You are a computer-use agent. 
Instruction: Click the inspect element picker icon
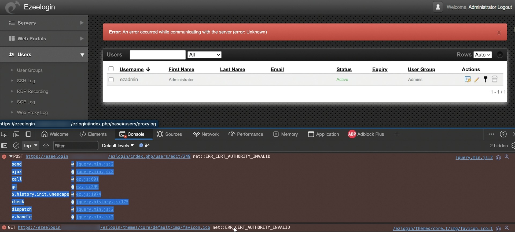click(4, 134)
